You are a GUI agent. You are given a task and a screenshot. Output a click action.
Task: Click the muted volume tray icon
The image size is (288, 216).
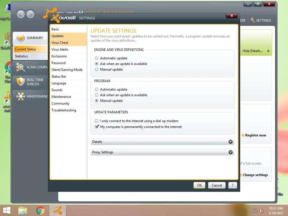click(261, 211)
